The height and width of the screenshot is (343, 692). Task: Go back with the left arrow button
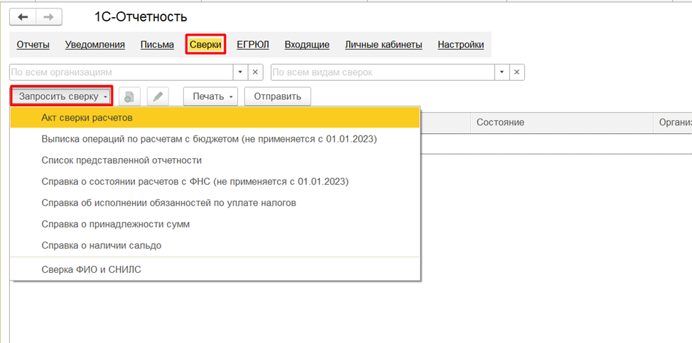[x=23, y=17]
